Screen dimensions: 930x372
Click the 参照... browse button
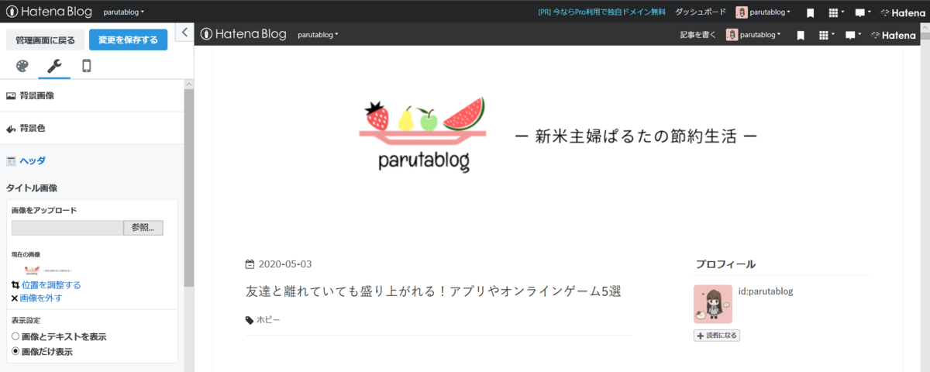pyautogui.click(x=143, y=228)
